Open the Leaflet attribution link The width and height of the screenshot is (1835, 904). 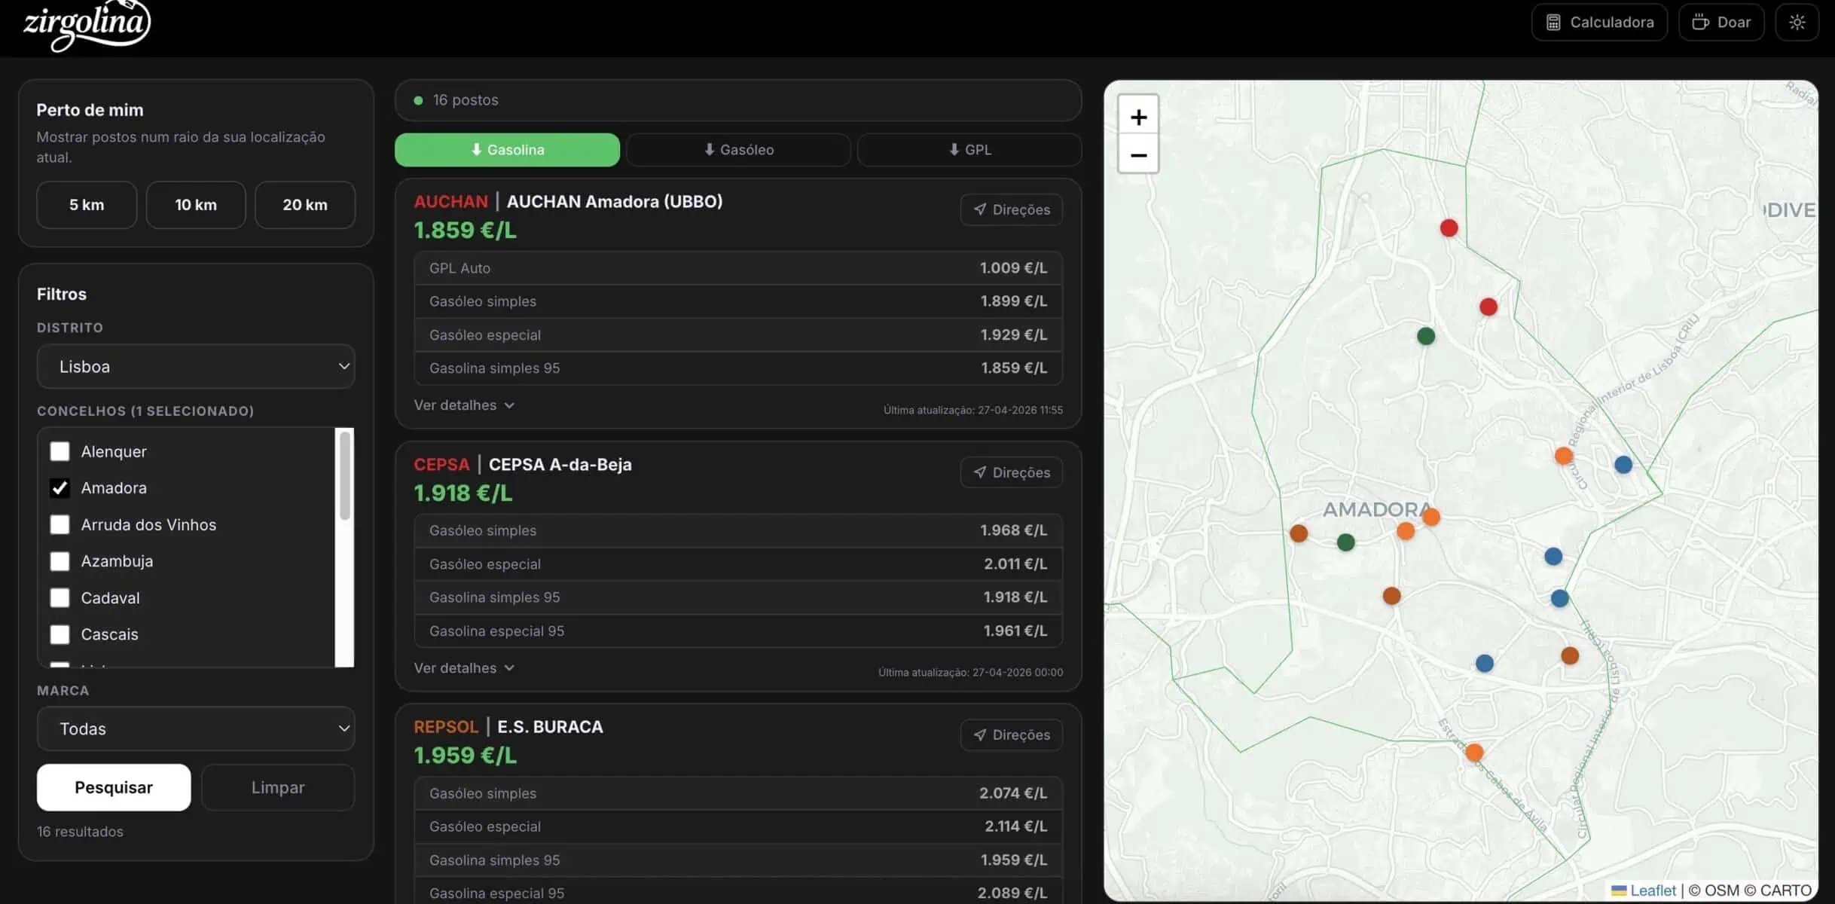click(x=1652, y=890)
